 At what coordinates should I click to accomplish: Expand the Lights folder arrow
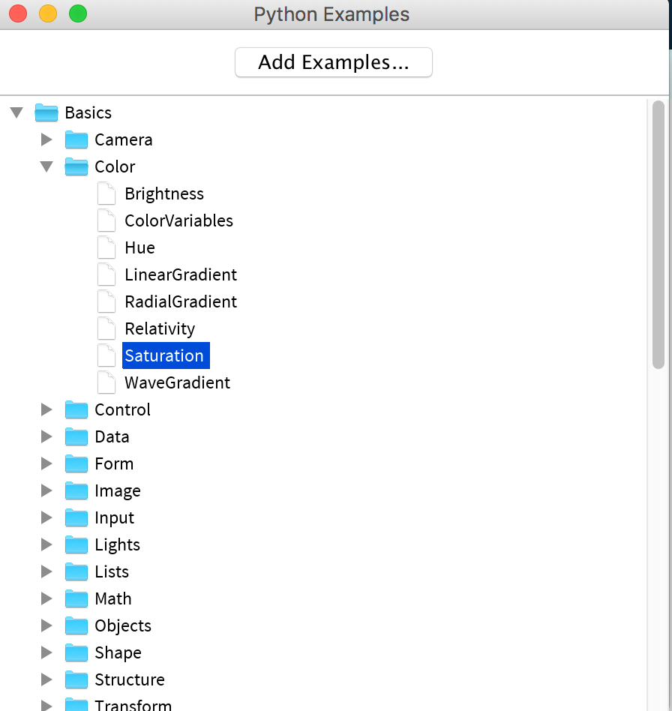click(46, 544)
